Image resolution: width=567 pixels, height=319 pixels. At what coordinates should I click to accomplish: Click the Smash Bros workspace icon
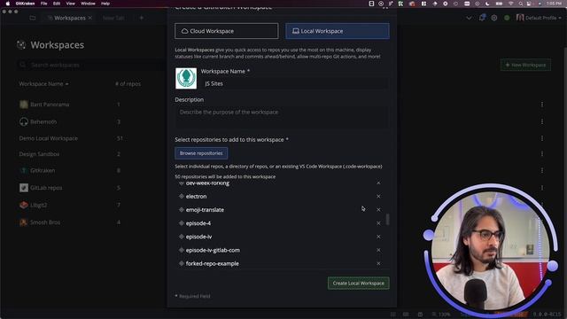click(24, 222)
